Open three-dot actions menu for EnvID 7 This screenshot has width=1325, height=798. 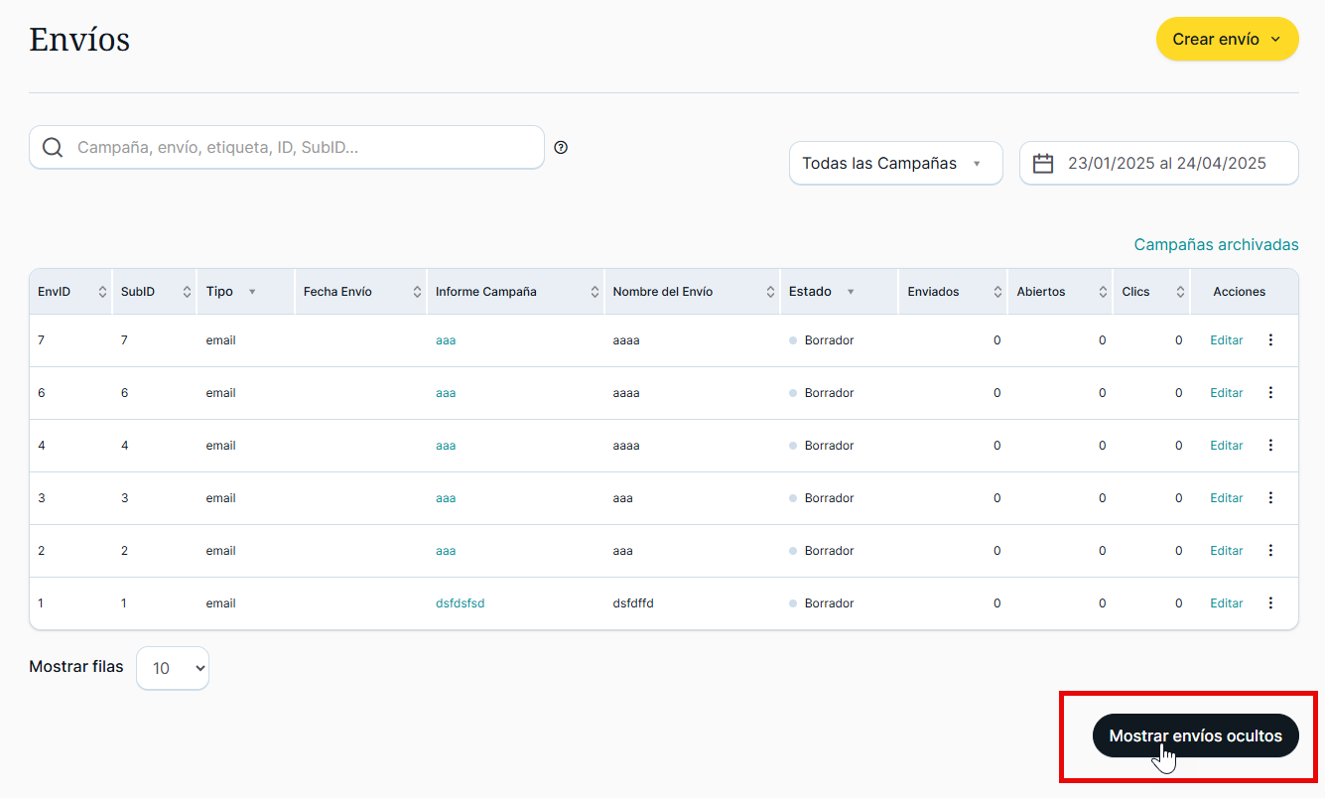click(x=1270, y=340)
